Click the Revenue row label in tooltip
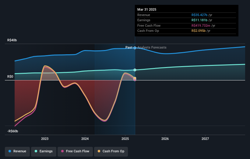The width and height of the screenshot is (250, 159). tap(144, 15)
